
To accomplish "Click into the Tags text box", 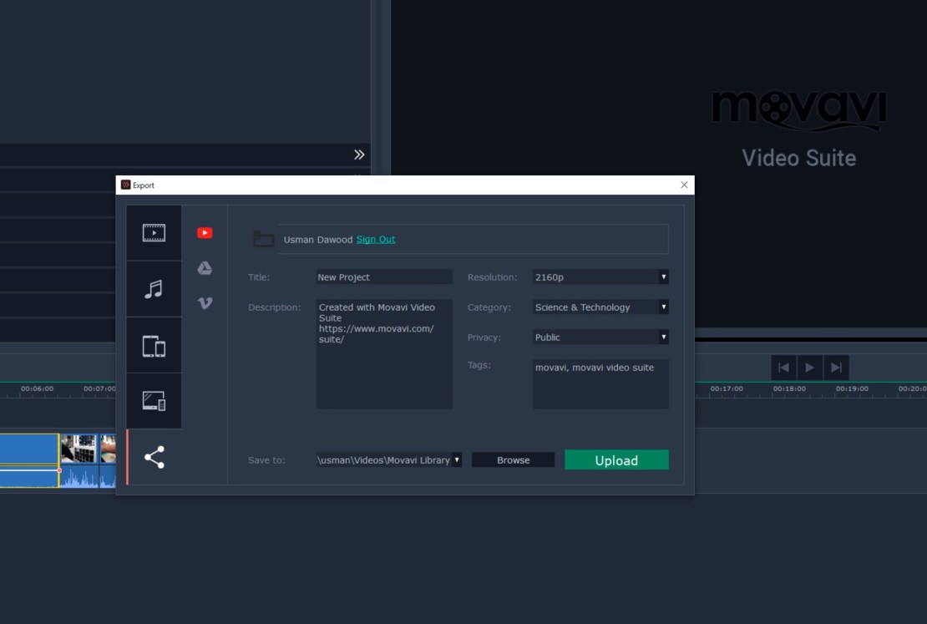I will (x=600, y=384).
